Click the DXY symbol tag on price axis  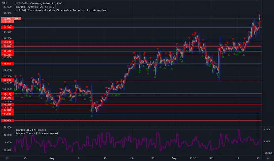17,19
